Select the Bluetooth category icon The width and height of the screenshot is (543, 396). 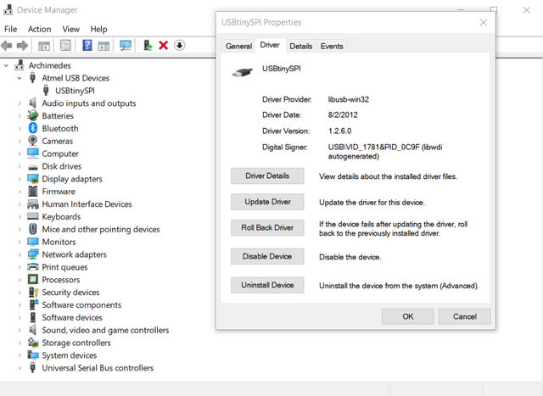[x=33, y=128]
